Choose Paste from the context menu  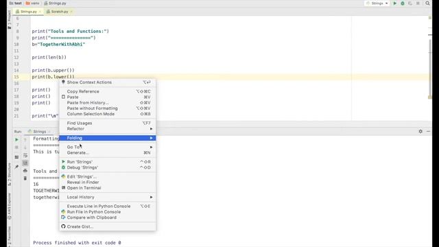[108, 97]
